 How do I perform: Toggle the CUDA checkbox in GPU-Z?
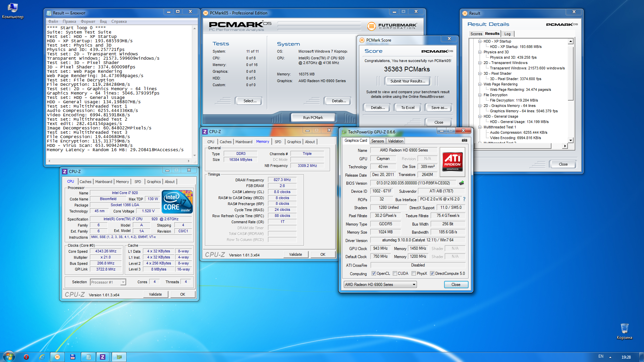pyautogui.click(x=395, y=274)
